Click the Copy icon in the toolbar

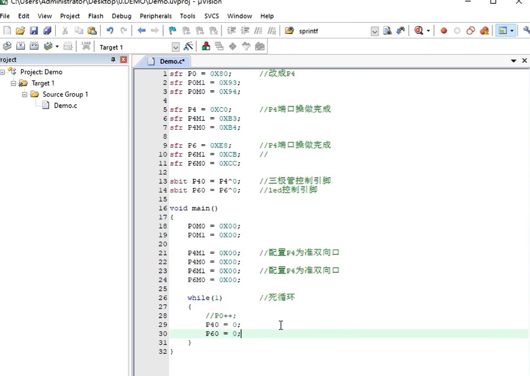pyautogui.click(x=79, y=31)
